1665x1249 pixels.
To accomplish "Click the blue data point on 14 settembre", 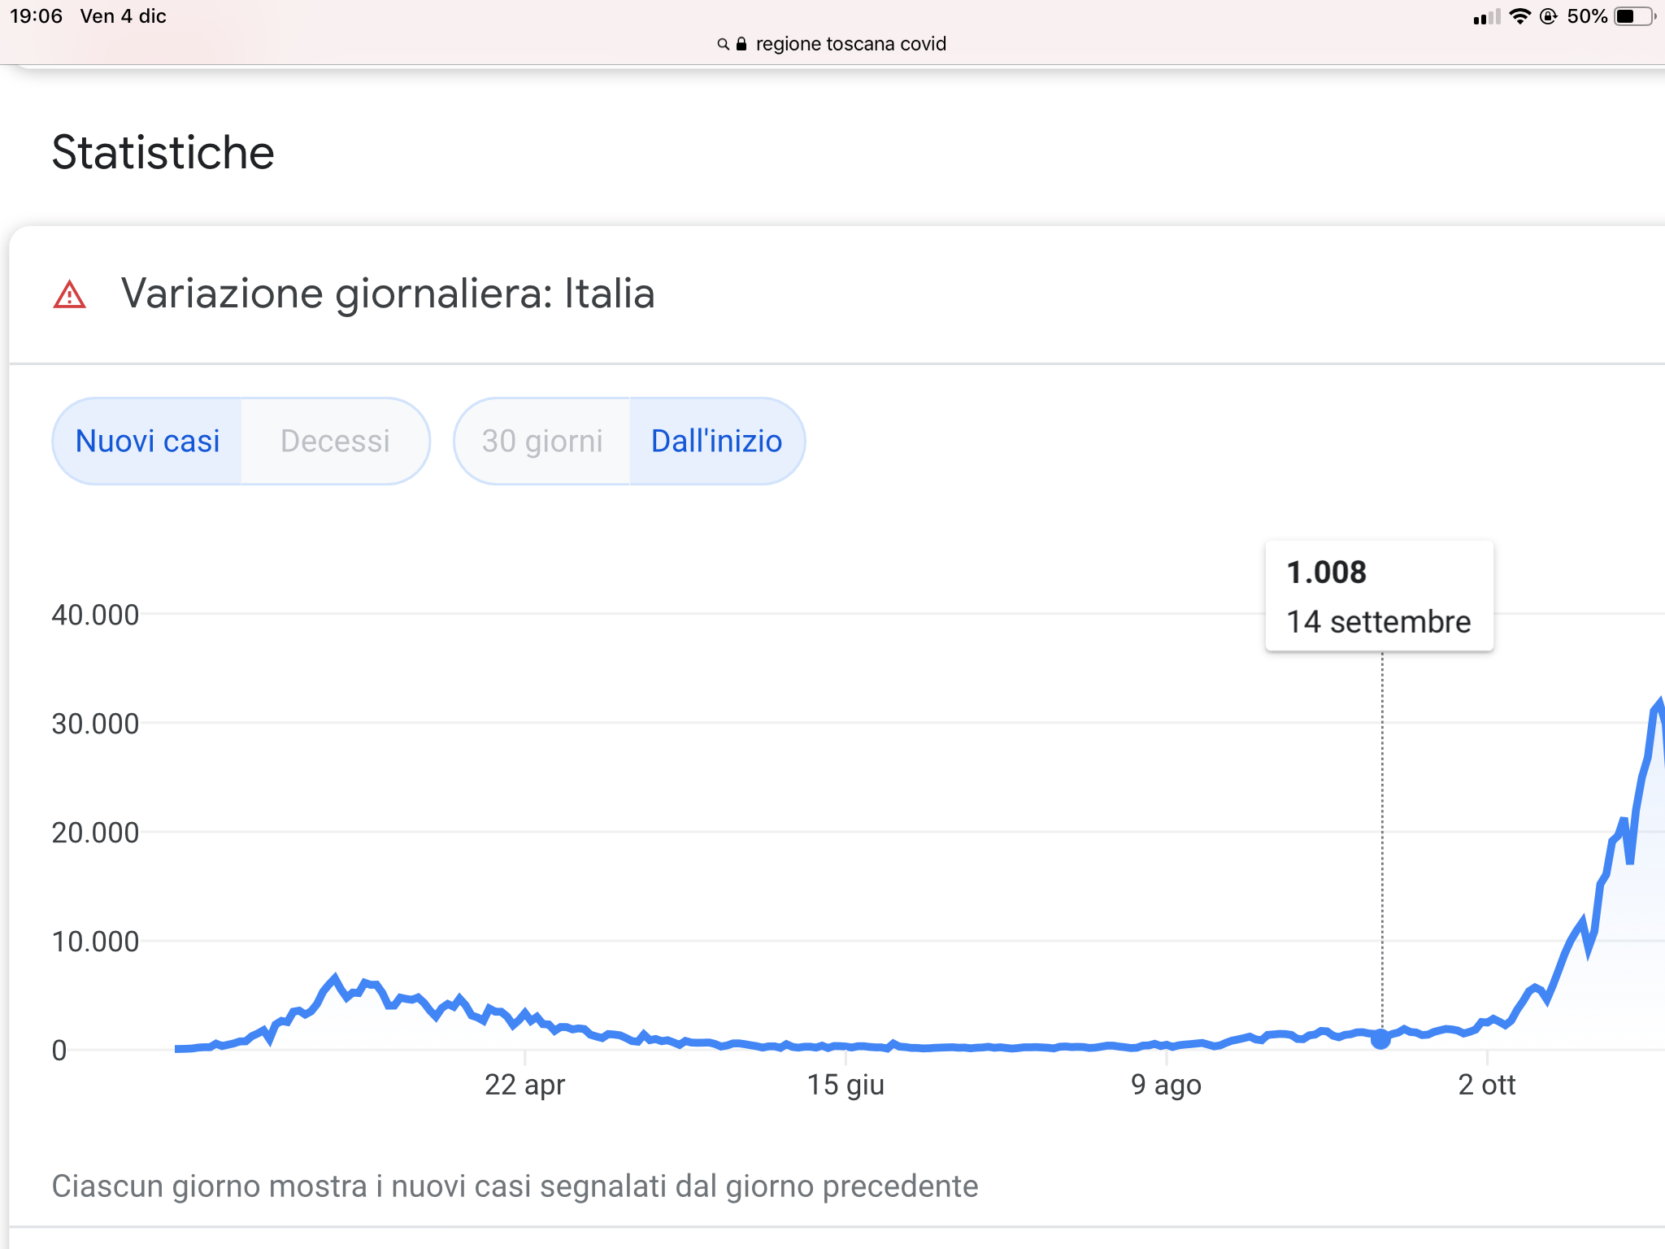I will [1380, 1039].
